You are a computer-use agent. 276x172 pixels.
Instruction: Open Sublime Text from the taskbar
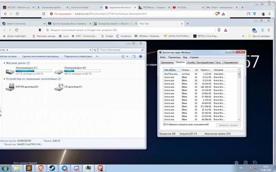tap(29, 168)
